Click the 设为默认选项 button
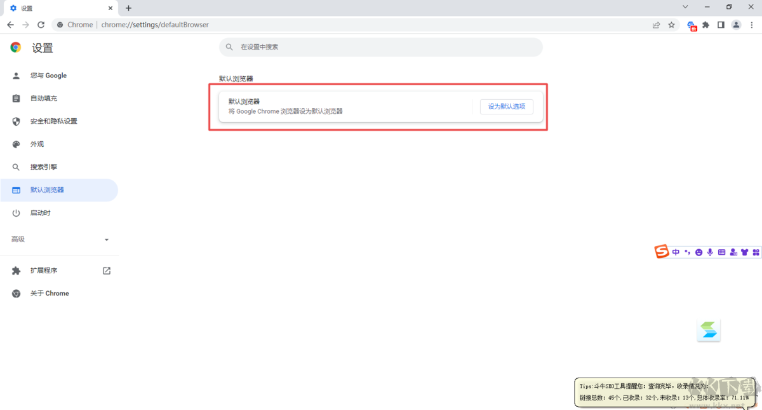762x410 pixels. point(506,107)
